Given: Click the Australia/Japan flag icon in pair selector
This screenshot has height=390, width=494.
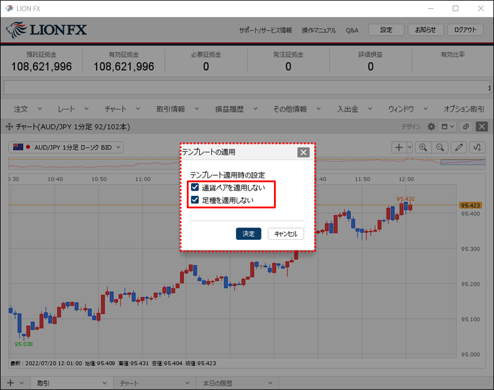Looking at the screenshot, I should tap(21, 147).
